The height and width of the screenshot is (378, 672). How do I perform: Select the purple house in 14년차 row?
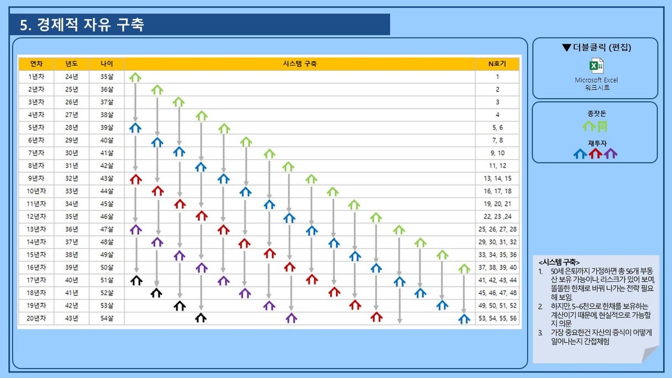158,242
